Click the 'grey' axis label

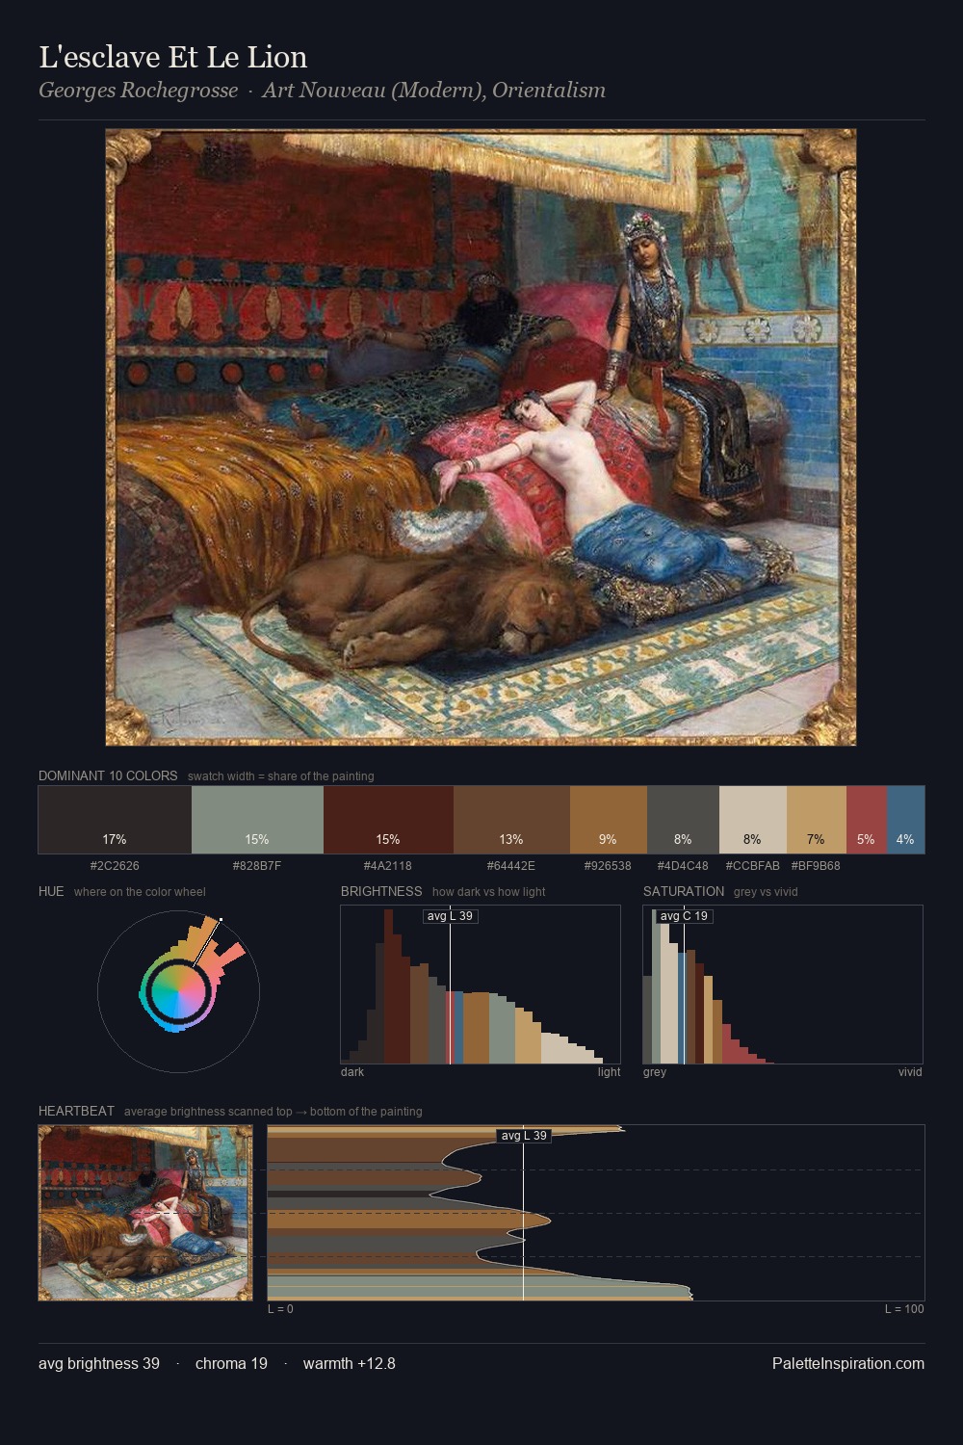coord(655,1072)
